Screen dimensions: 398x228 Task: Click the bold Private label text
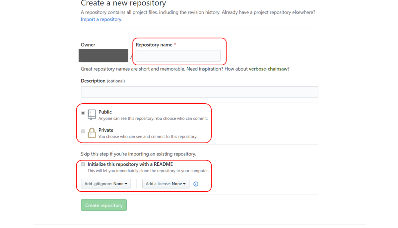[x=106, y=130]
